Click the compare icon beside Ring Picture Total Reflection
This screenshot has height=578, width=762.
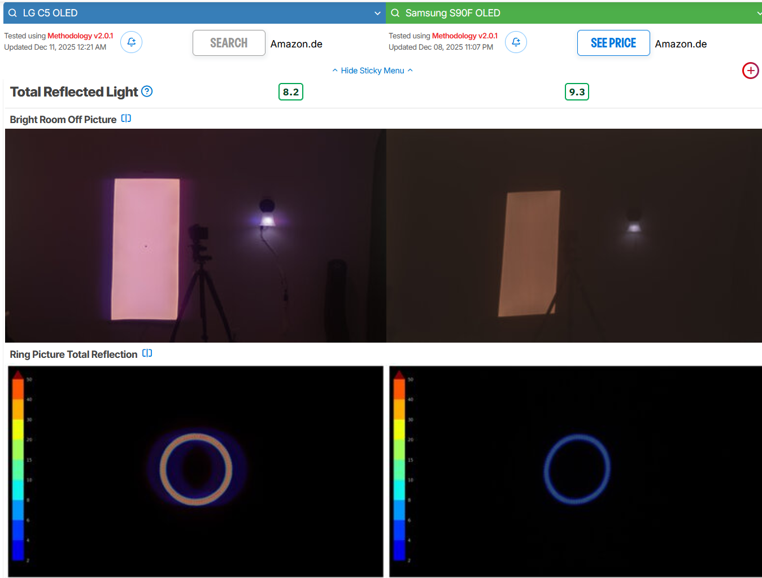pyautogui.click(x=147, y=353)
